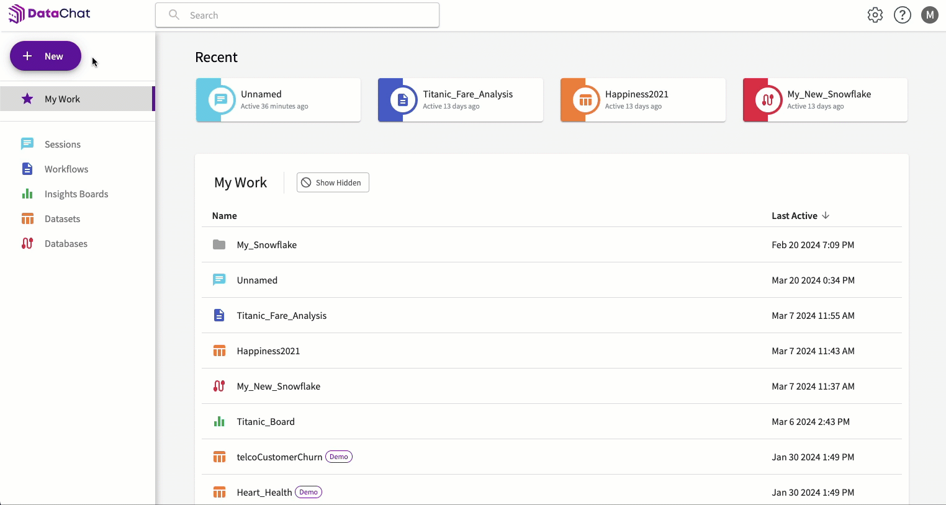Click the DataChat logo
Viewport: 946px width, 505px height.
click(49, 14)
